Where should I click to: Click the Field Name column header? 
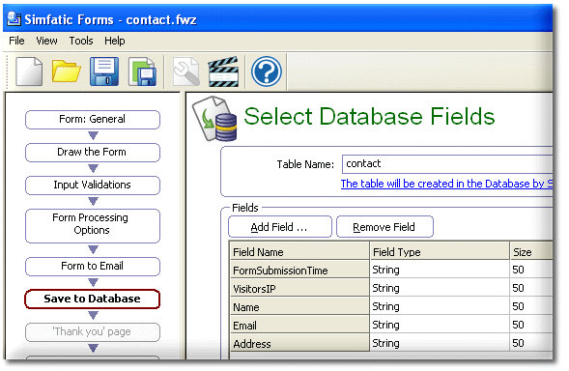pos(299,252)
